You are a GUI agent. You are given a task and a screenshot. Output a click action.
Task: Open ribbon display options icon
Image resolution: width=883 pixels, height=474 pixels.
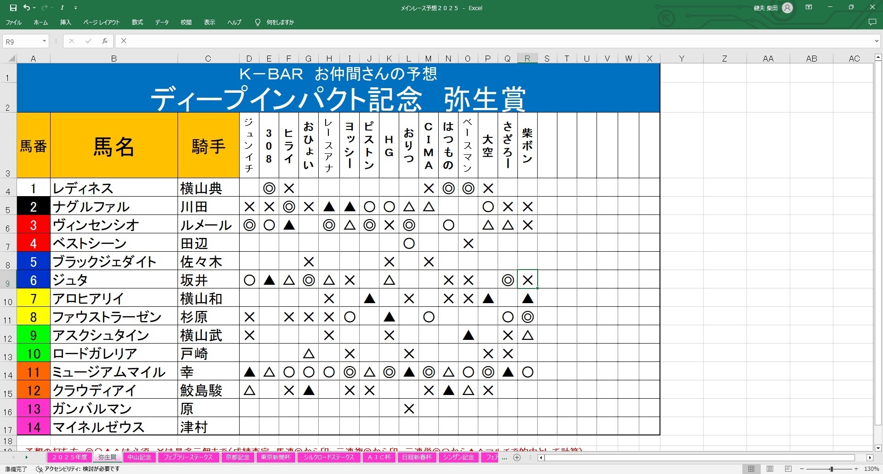click(x=809, y=7)
